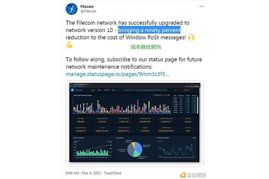Viewport: 269px width, 179px height.
Task: Click the 9:49 AM Mar 4, 2021 timestamp
Action: pyautogui.click(x=83, y=173)
